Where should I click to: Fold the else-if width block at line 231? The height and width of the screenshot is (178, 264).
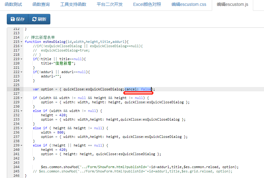coord(21,111)
